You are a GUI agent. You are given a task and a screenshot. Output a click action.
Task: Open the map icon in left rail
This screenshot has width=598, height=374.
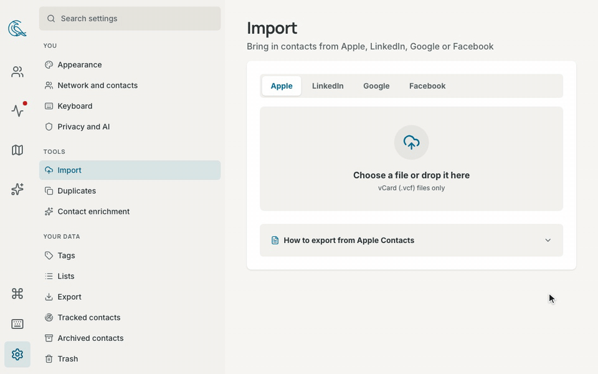tap(17, 150)
